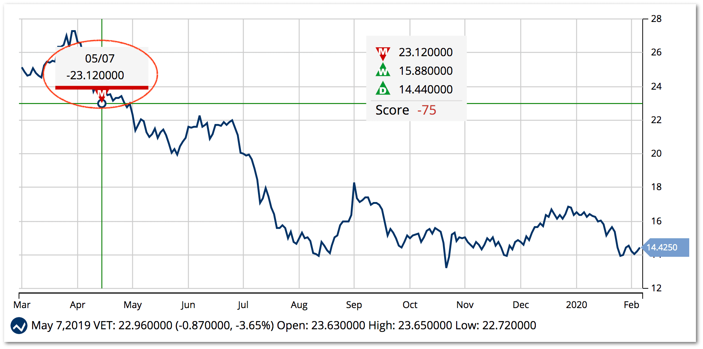
Task: Click the blue chart logo icon beside May 7,2019
Action: (19, 326)
